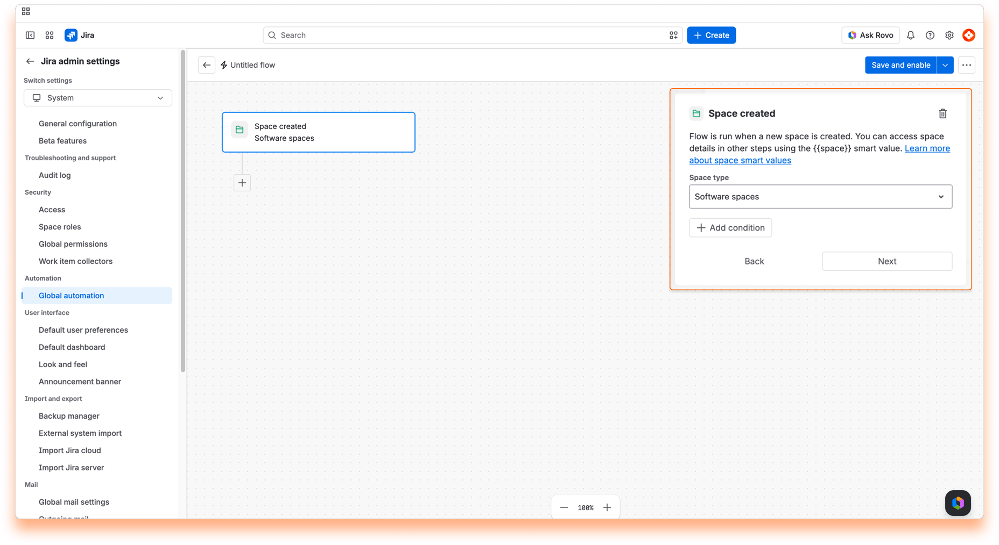Click the Save and enable button
Screen dimensions: 999x545
[x=900, y=65]
